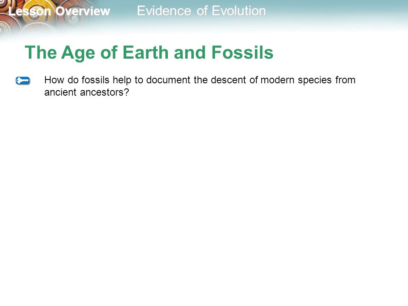Click the key question paragraph text
This screenshot has height=306, width=408.
(200, 86)
